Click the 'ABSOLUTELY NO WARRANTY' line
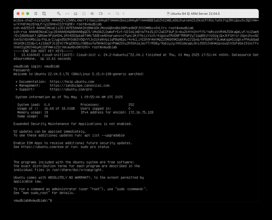This screenshot has width=272, height=220. [x=79, y=177]
